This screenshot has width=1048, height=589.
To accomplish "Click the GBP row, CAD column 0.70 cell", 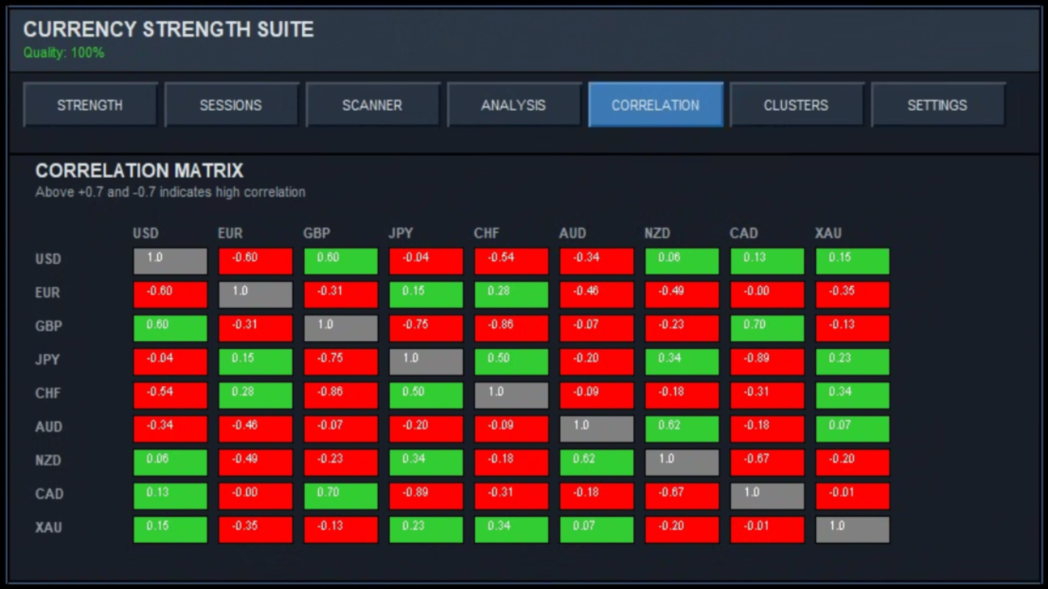I will 767,328.
